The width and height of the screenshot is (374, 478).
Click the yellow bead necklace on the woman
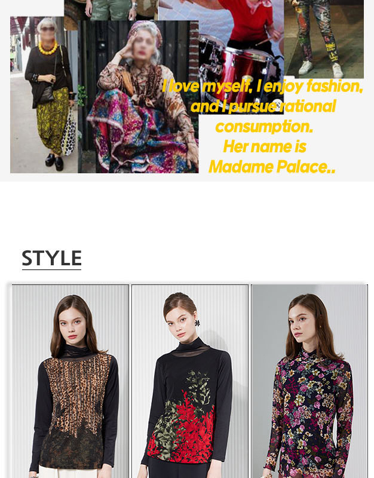[48, 48]
